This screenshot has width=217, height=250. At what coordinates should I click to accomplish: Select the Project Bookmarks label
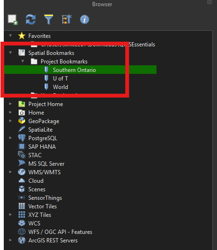[64, 62]
